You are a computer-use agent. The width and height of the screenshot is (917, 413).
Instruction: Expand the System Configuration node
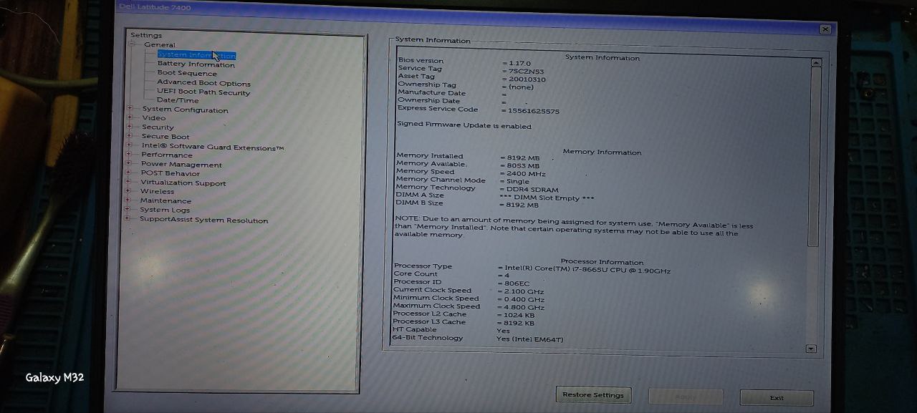point(130,109)
